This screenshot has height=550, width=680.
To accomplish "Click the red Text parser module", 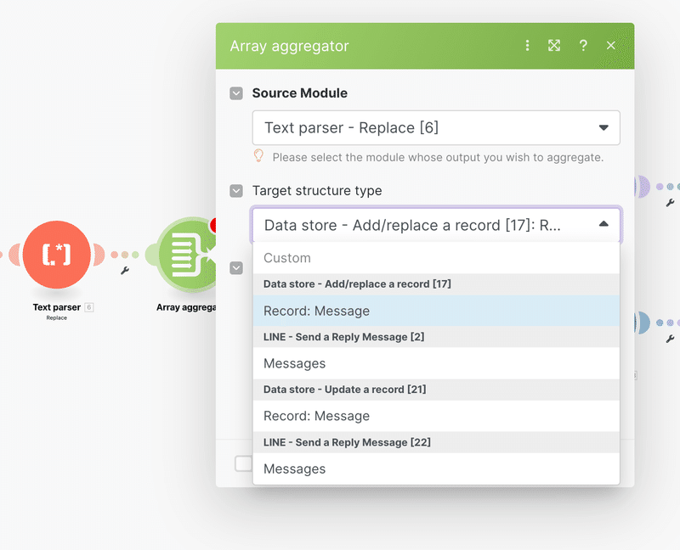I will (x=57, y=255).
